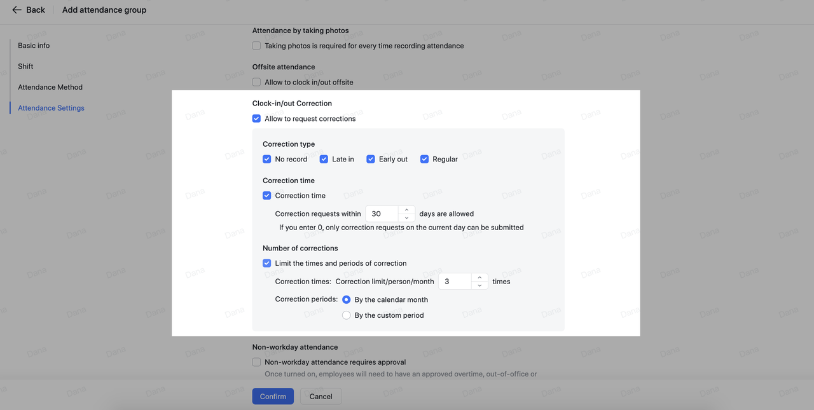
Task: Click the correction days input field
Action: pyautogui.click(x=382, y=214)
